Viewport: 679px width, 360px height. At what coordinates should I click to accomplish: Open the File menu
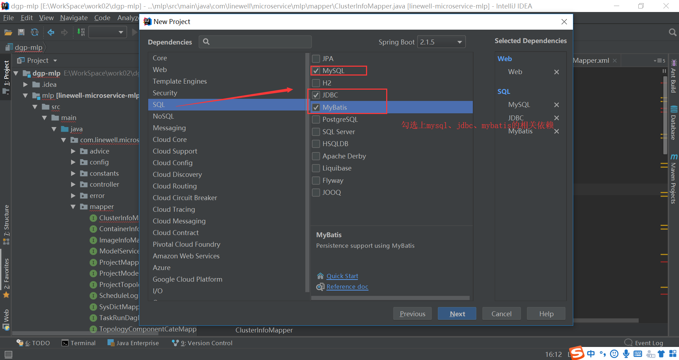pos(8,18)
